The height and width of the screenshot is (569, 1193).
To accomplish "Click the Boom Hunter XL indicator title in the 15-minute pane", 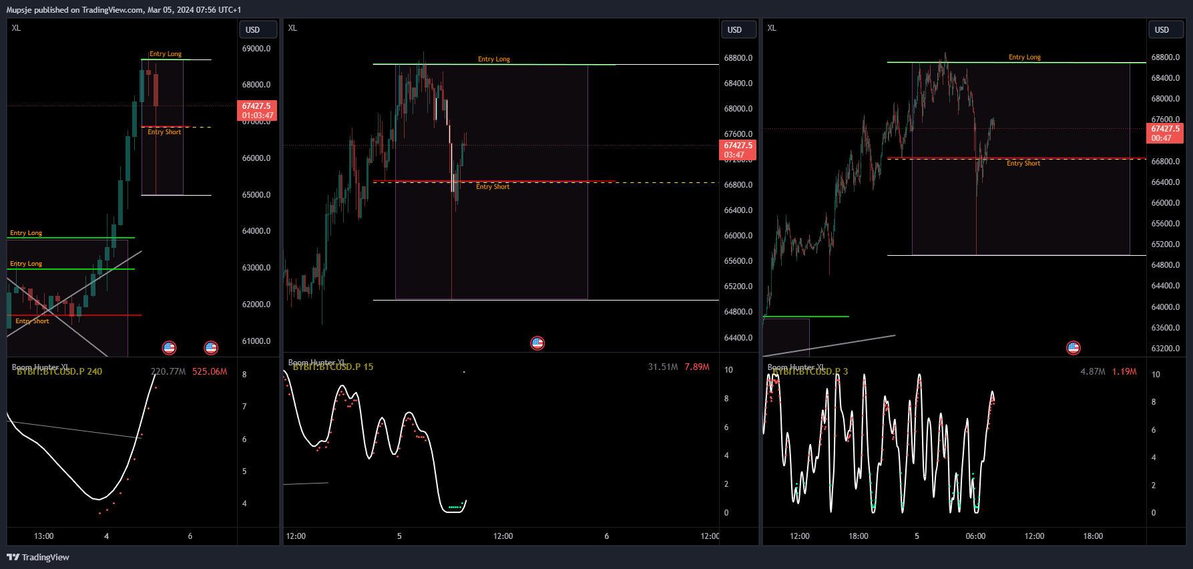I will tap(316, 363).
